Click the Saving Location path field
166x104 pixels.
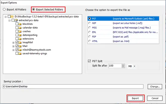pos(73,87)
